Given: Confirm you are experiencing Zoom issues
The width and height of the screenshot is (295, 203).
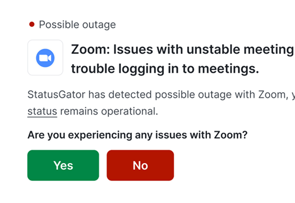Looking at the screenshot, I should click(63, 165).
